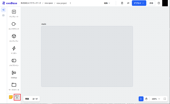Go to new space breadcrumb

click(x=49, y=3)
